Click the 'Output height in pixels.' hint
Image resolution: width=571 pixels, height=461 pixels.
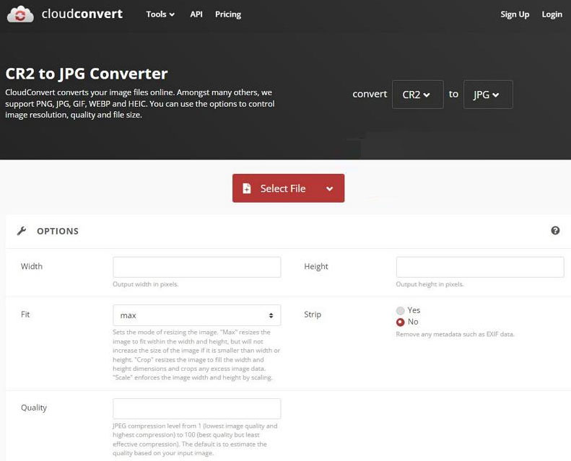click(430, 284)
